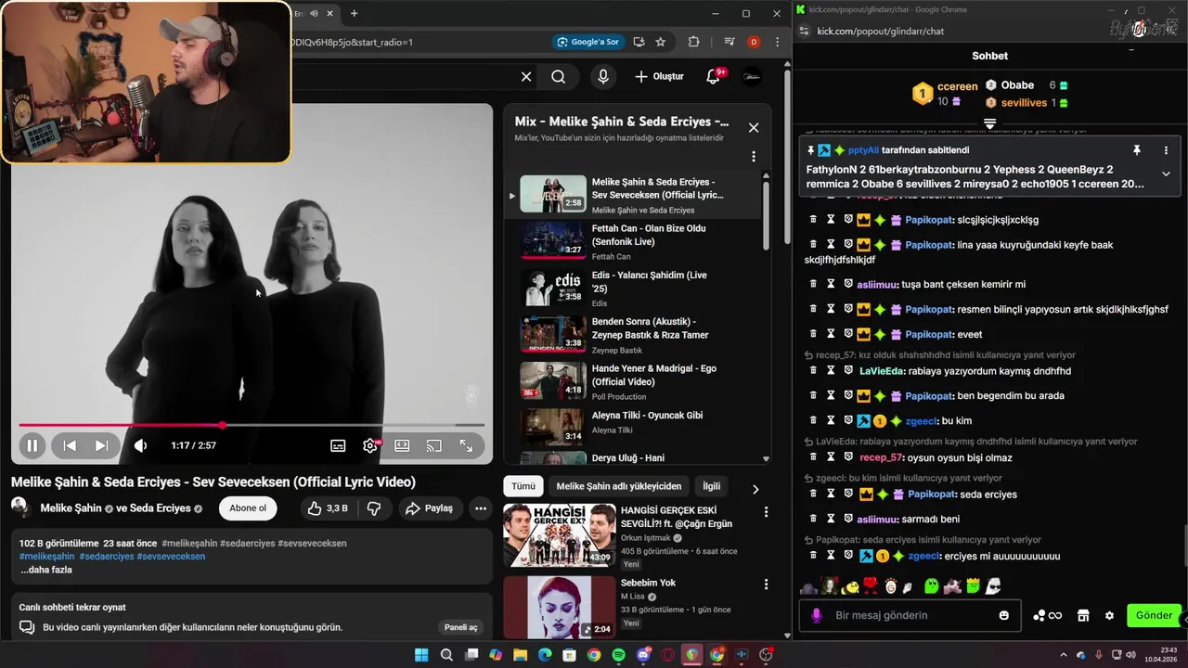Start YouTube voice search microphone
Image resolution: width=1188 pixels, height=668 pixels.
[603, 77]
